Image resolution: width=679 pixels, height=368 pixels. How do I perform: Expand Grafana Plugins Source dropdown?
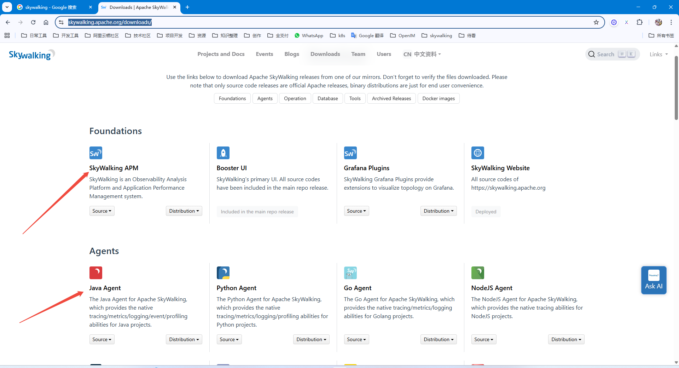(356, 211)
